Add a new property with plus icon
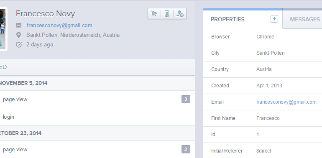Viewport: 322px width, 158px height. (274, 19)
